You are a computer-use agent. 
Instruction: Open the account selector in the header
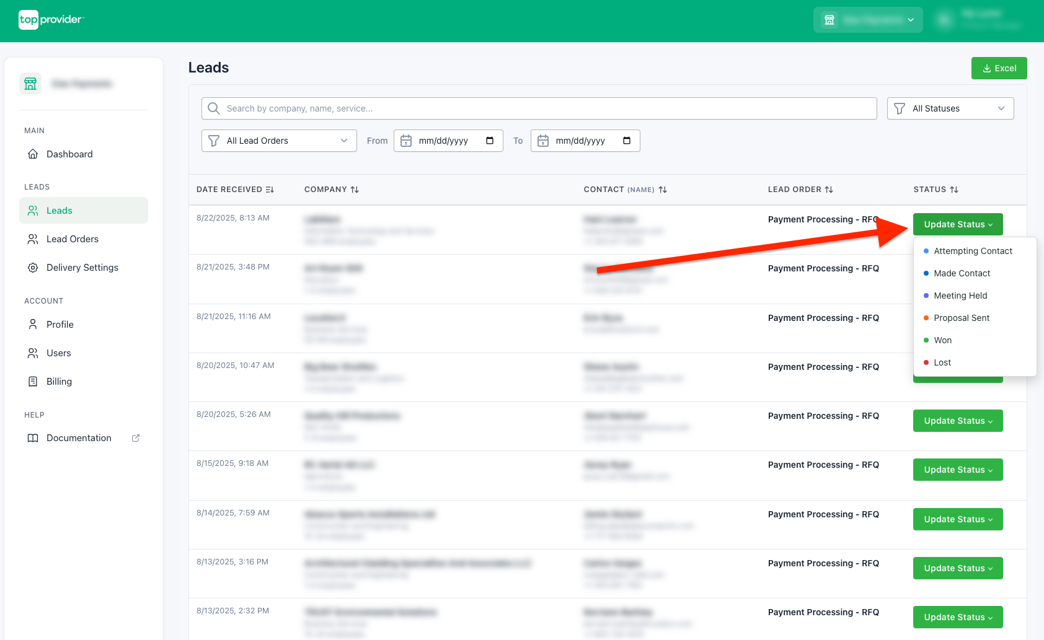click(867, 19)
